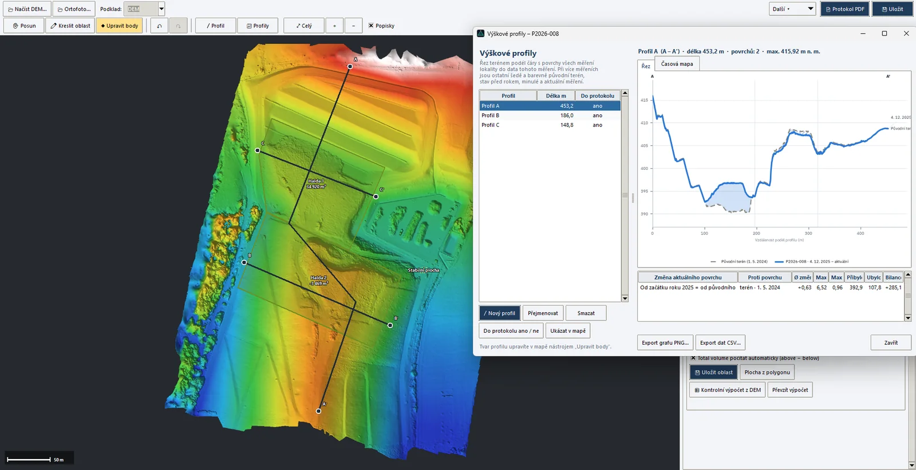Image resolution: width=916 pixels, height=470 pixels.
Task: Switch to the Časová mapa tab
Action: pyautogui.click(x=677, y=64)
